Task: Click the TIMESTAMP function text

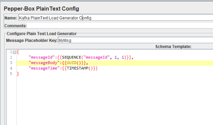Action: point(77,68)
